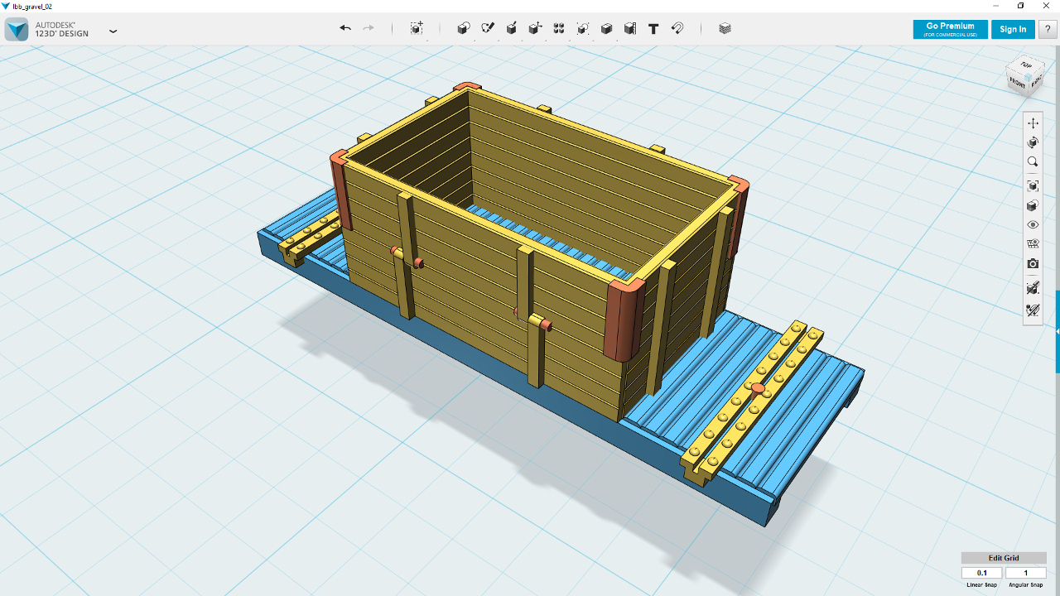Select the FRONT face of the view cube
The image size is (1060, 596).
1017,84
